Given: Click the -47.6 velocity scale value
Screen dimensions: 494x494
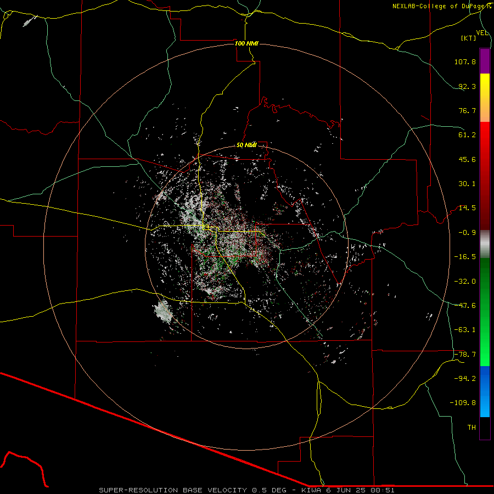Looking at the screenshot, I should click(465, 306).
